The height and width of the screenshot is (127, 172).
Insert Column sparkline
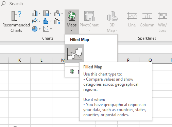[x=147, y=19]
